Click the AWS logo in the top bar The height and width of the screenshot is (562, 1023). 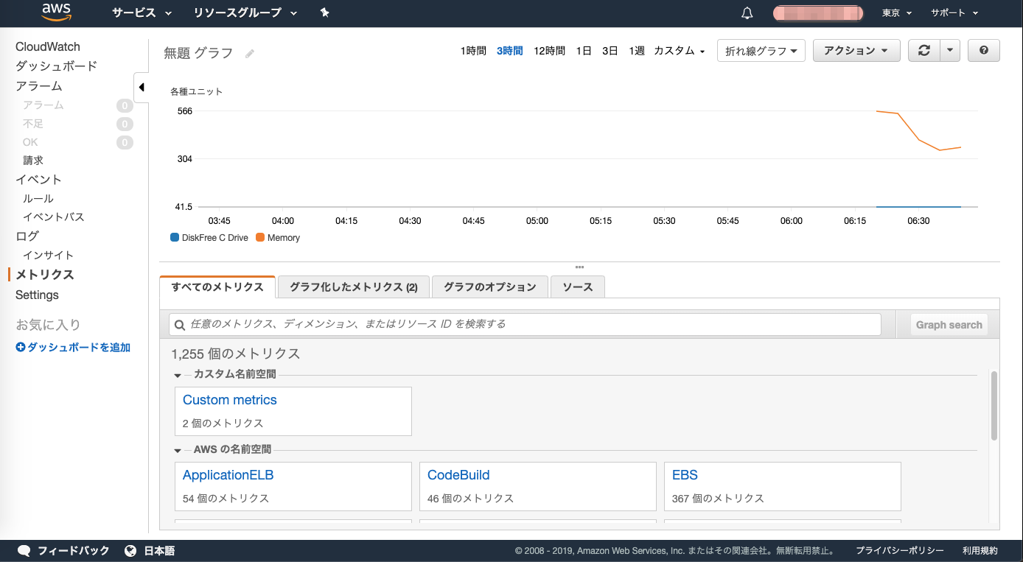[x=57, y=13]
